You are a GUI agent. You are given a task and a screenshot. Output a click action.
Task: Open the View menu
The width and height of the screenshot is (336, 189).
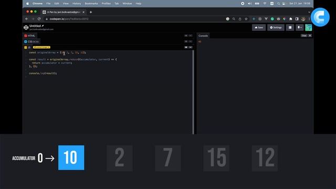coord(66,4)
